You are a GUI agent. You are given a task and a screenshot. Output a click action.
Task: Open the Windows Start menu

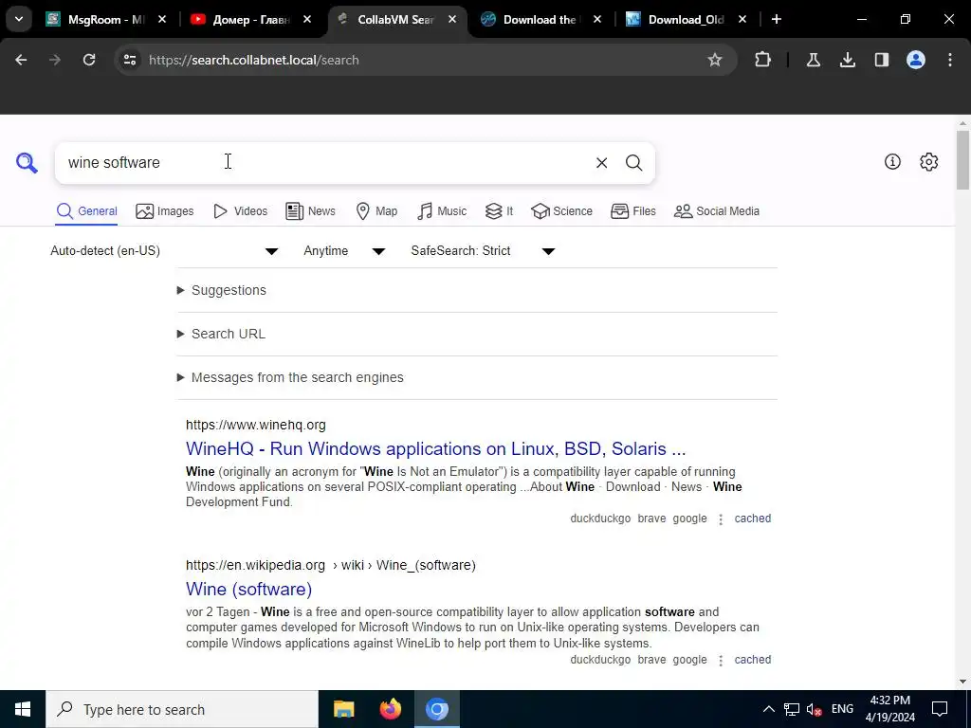pos(23,709)
